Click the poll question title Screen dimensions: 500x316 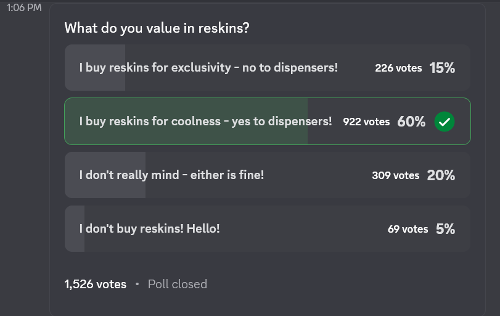pos(157,28)
